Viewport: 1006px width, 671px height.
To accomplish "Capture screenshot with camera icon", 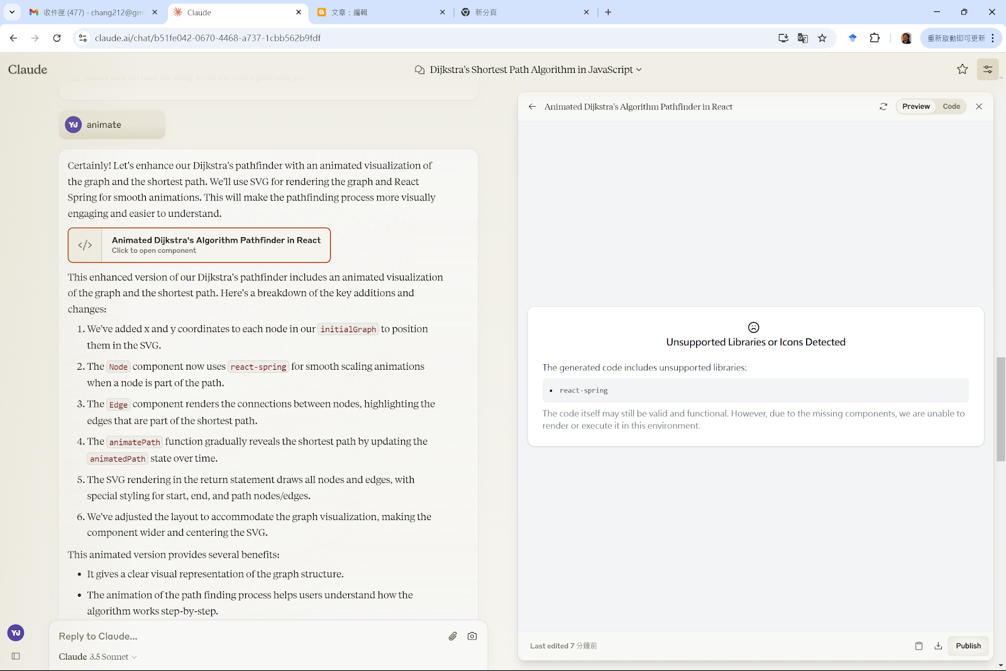I will click(472, 636).
